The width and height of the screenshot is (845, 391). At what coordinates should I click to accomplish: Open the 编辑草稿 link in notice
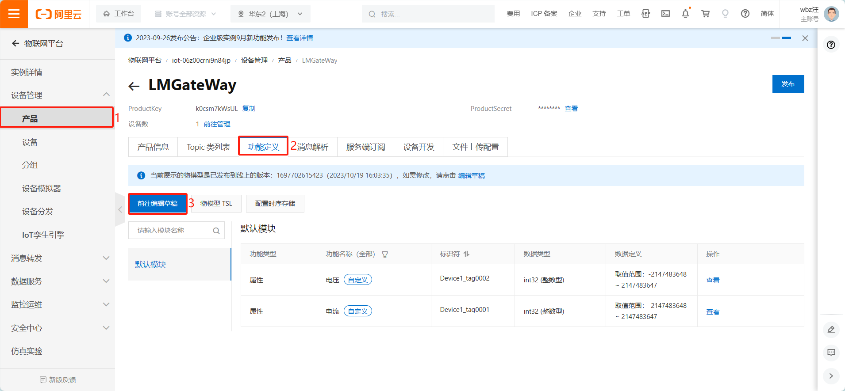point(472,175)
